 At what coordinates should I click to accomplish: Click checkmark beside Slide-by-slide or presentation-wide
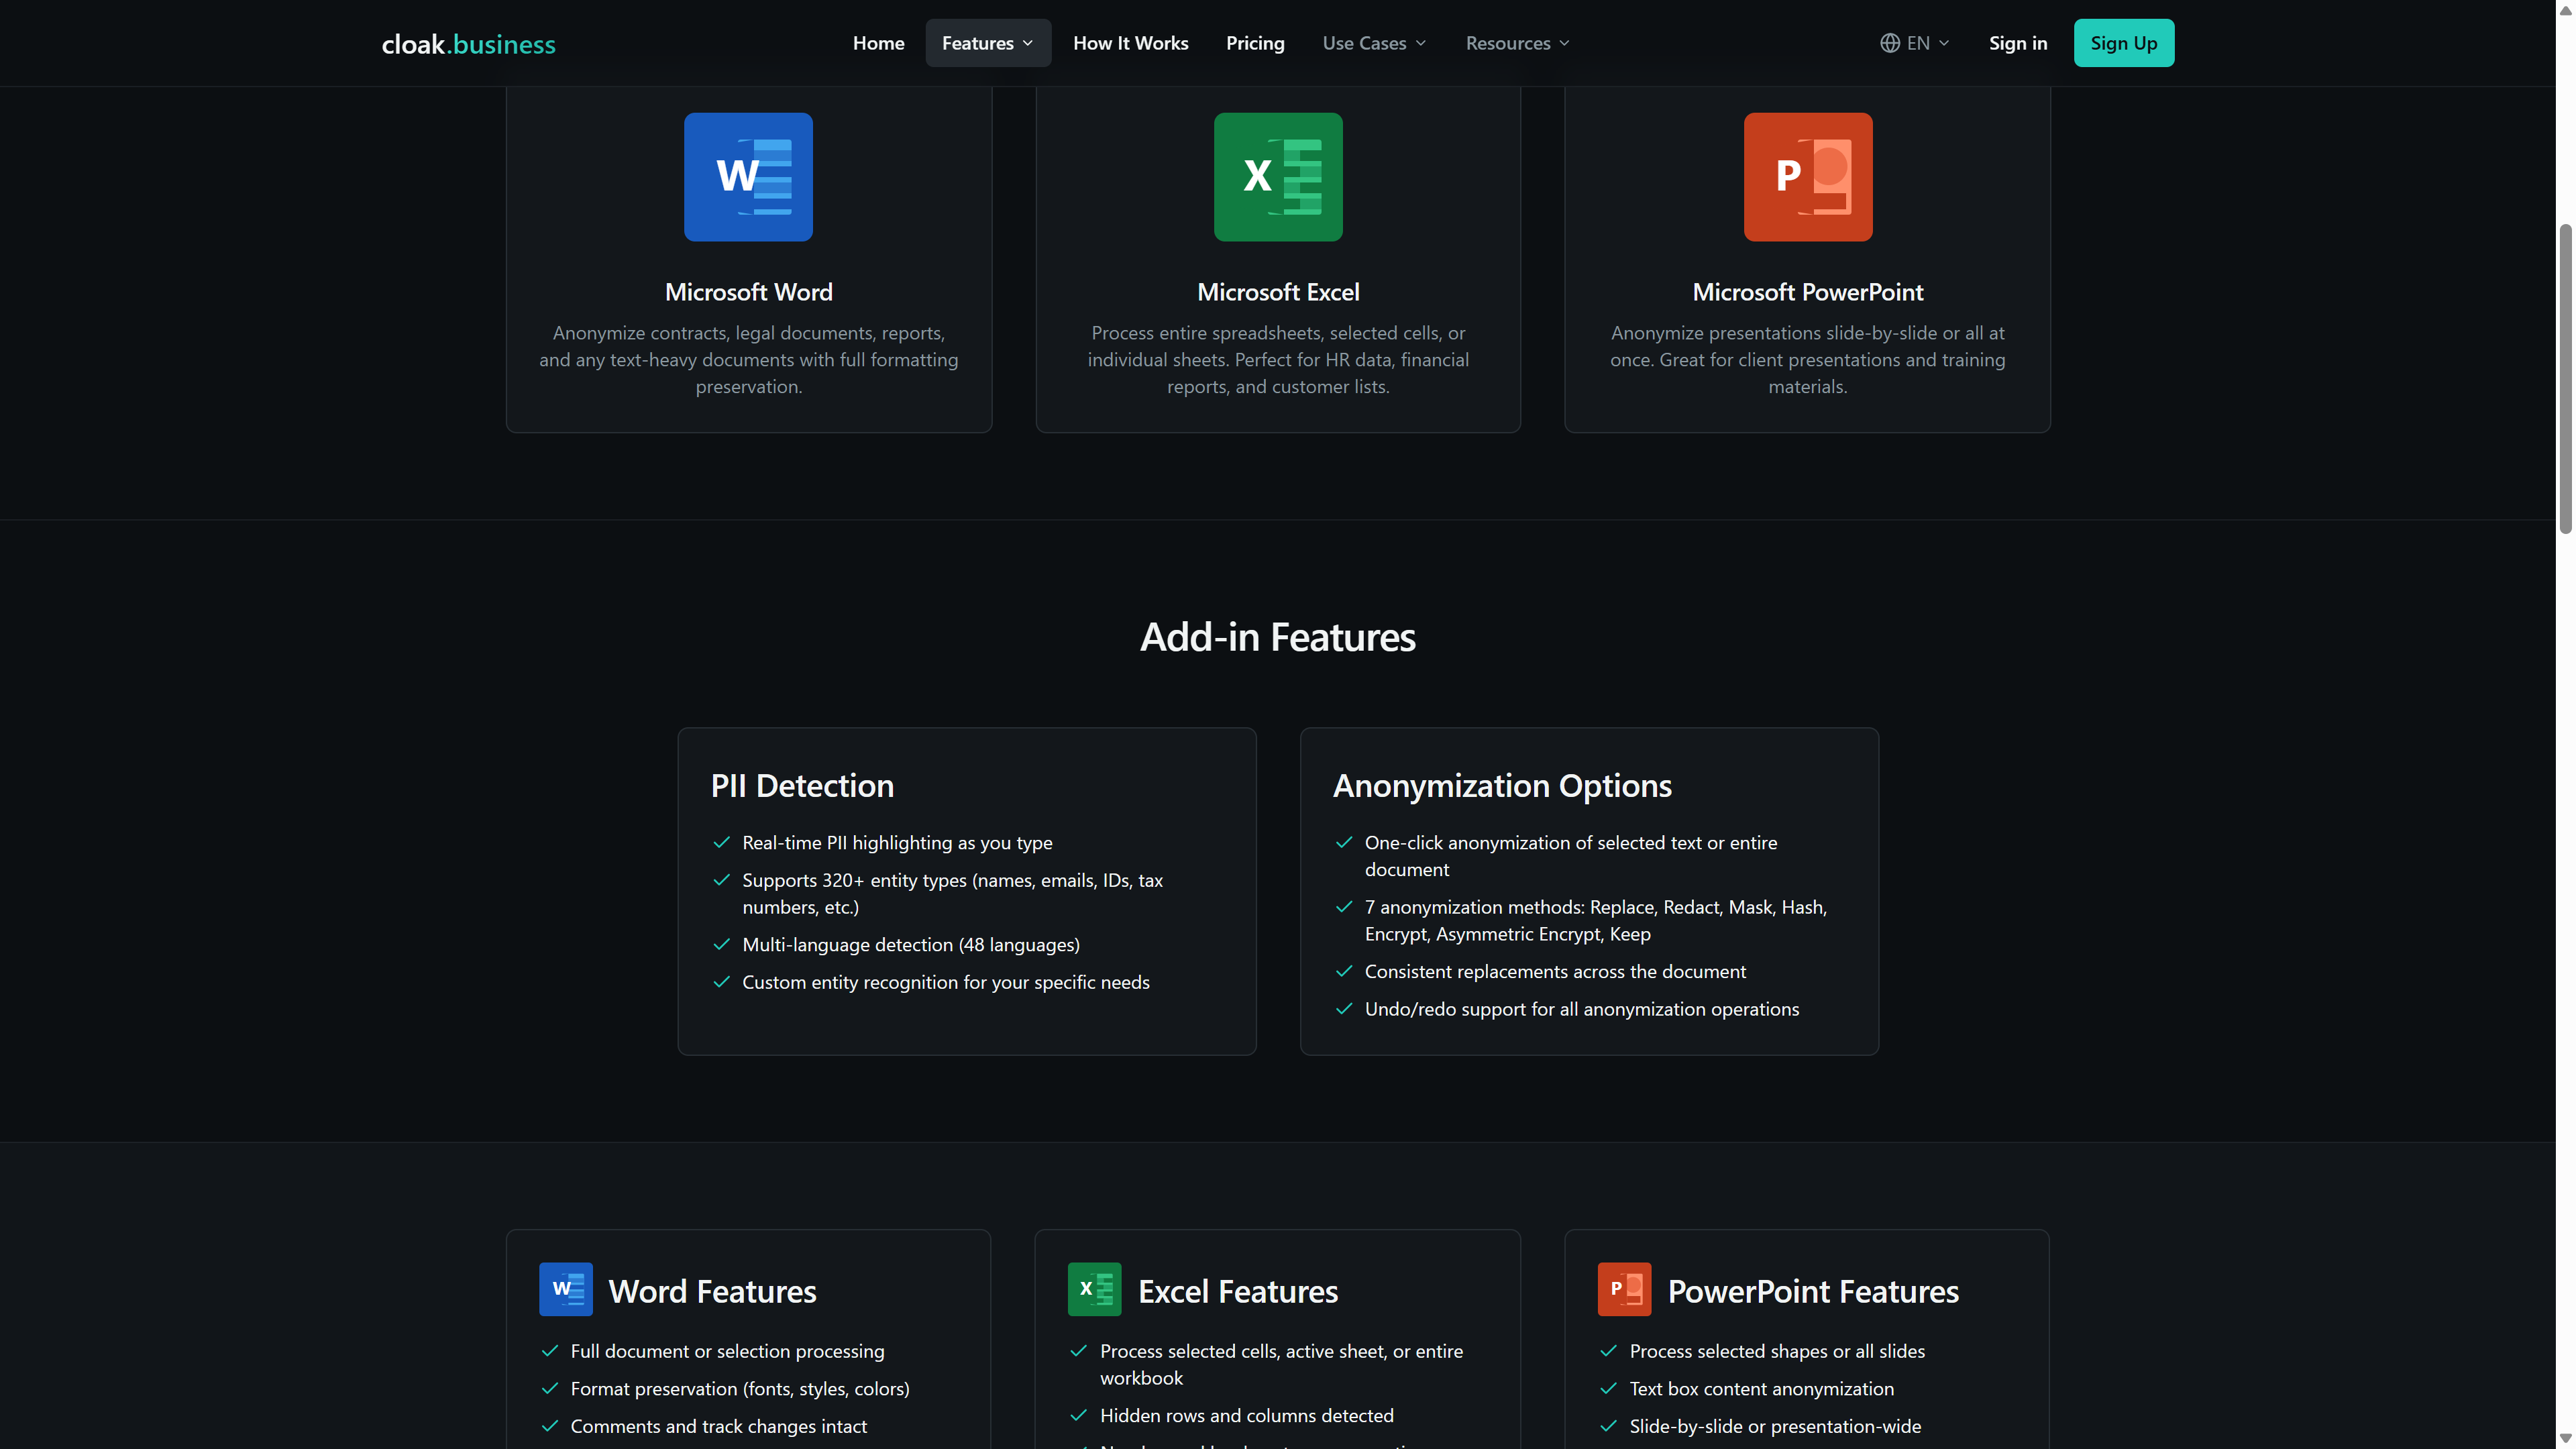1608,1426
